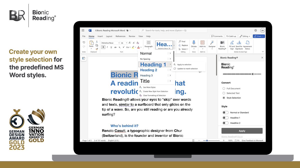Check Agreement Status in Adobe Acrobat Sign

[x=247, y=43]
